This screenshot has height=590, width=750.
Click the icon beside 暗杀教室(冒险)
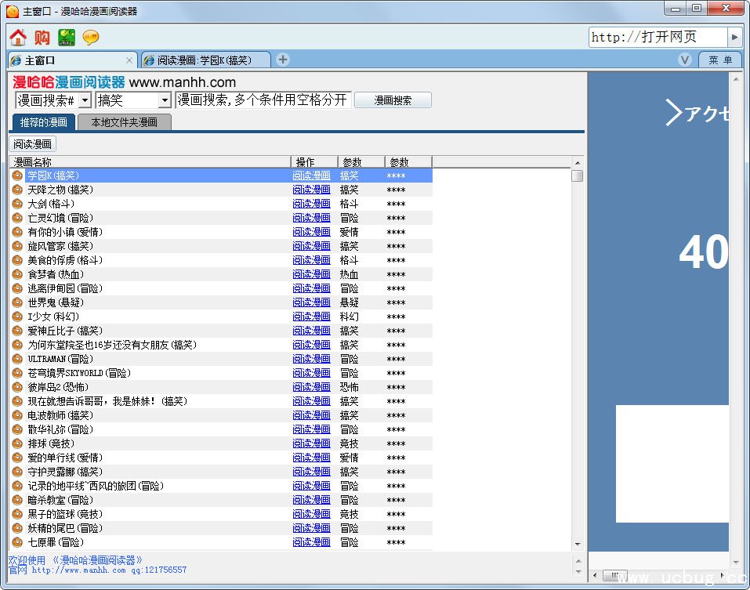[17, 500]
